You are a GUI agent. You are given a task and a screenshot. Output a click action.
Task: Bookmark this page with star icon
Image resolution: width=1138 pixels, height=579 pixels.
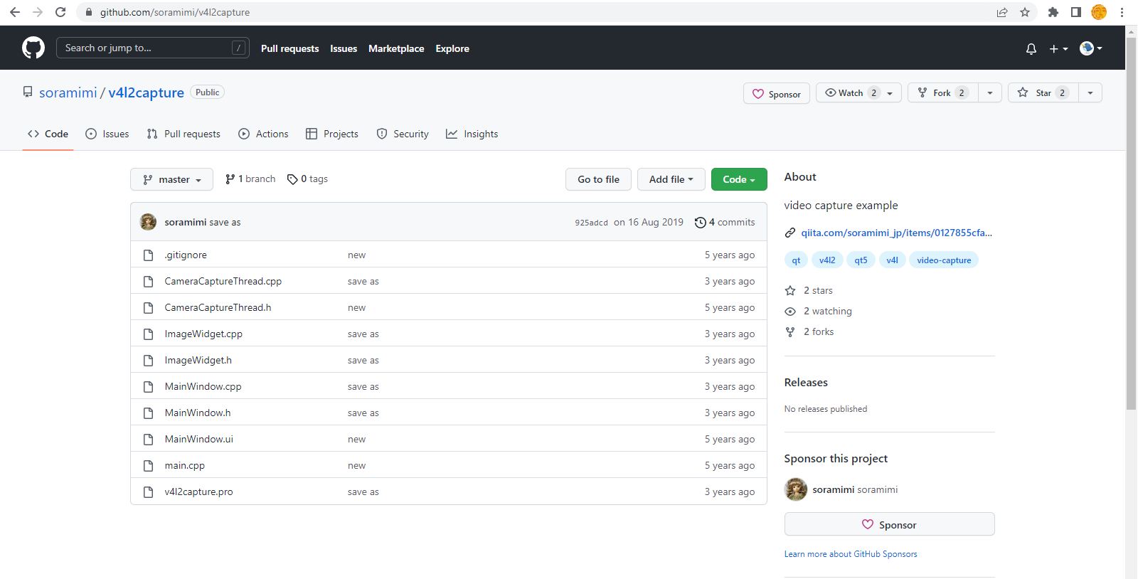click(x=1025, y=12)
